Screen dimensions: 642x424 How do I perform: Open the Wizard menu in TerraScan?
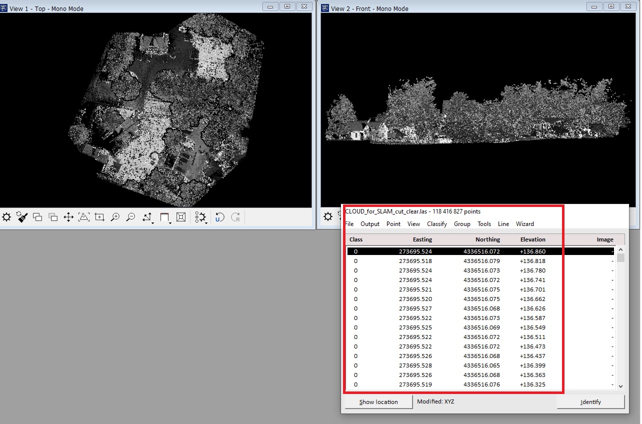[x=524, y=224]
